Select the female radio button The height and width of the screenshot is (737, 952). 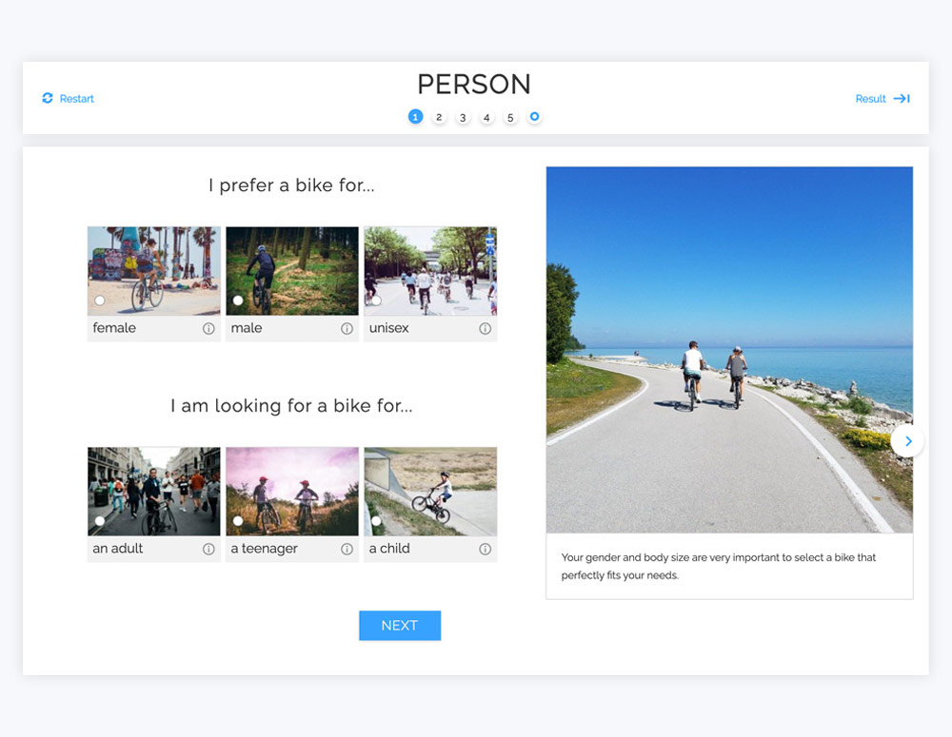click(100, 301)
